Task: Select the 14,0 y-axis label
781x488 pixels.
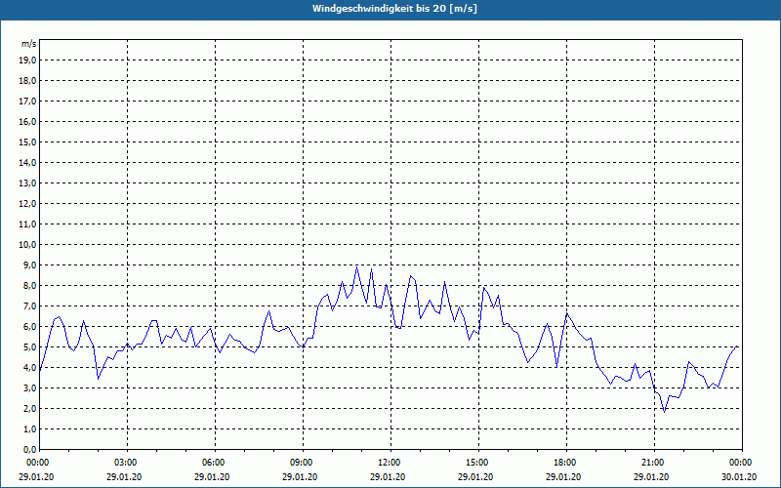Action: tap(28, 162)
